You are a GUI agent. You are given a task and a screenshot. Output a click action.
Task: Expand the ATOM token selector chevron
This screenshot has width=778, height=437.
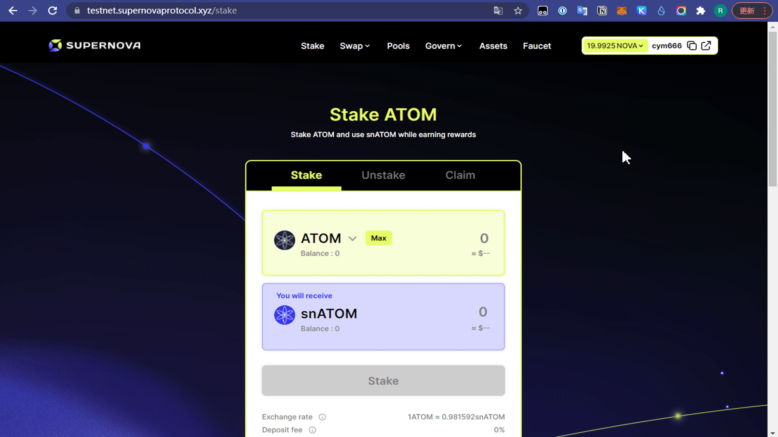[x=353, y=239]
